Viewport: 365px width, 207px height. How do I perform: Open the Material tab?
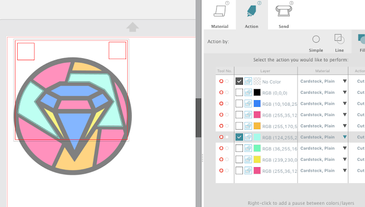point(220,15)
